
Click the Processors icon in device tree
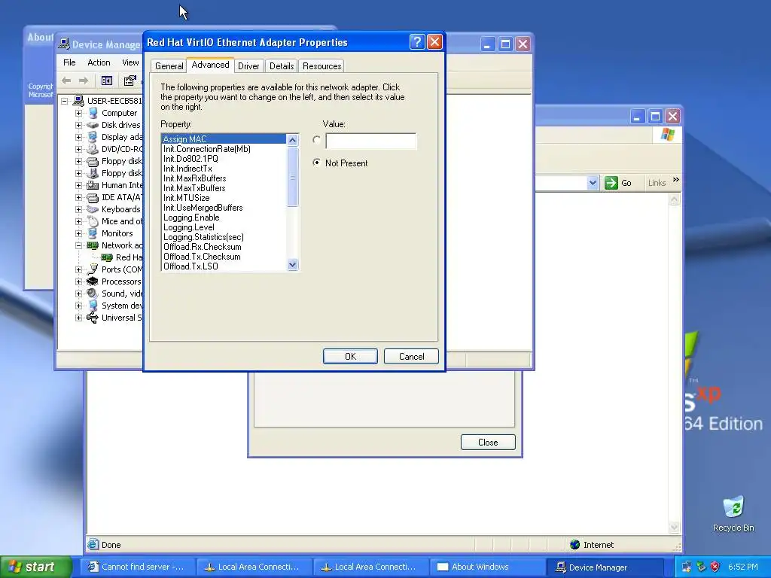pos(93,281)
